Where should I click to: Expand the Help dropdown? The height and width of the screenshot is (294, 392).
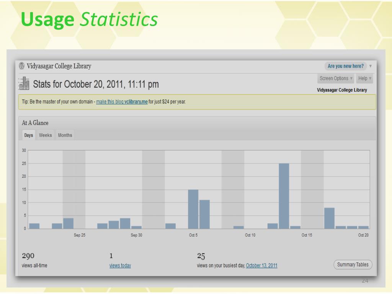coord(364,78)
